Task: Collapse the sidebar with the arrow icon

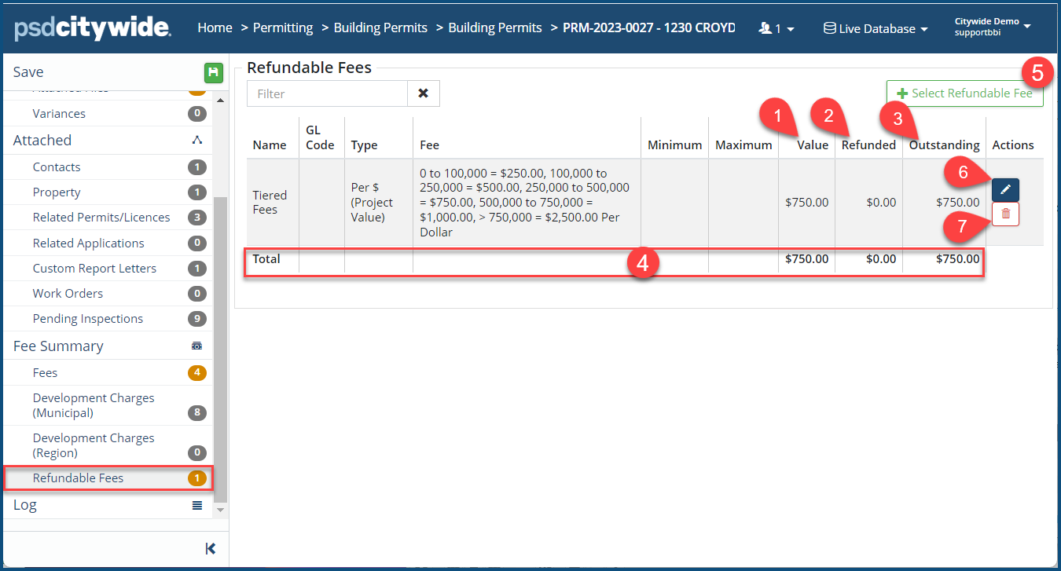Action: point(210,548)
